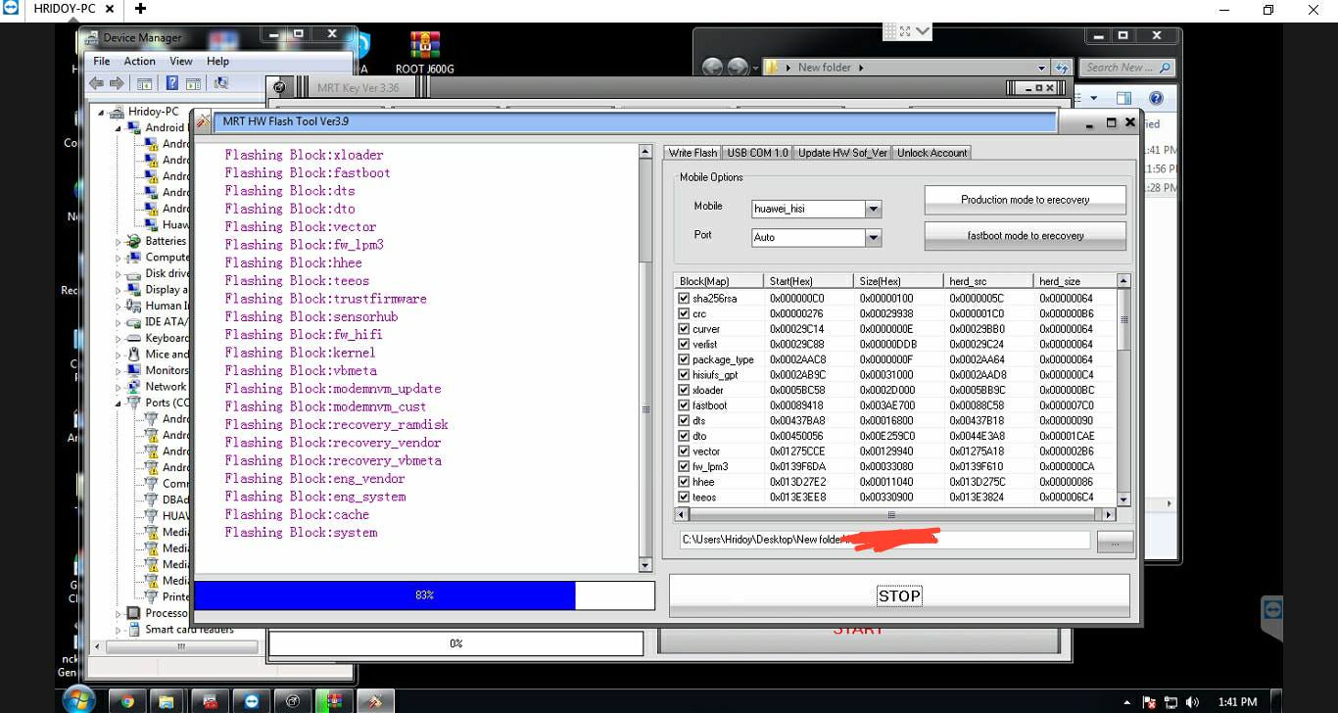Viewport: 1338px width, 713px height.
Task: Click the 0% progress bar in MRT Key
Action: [456, 643]
